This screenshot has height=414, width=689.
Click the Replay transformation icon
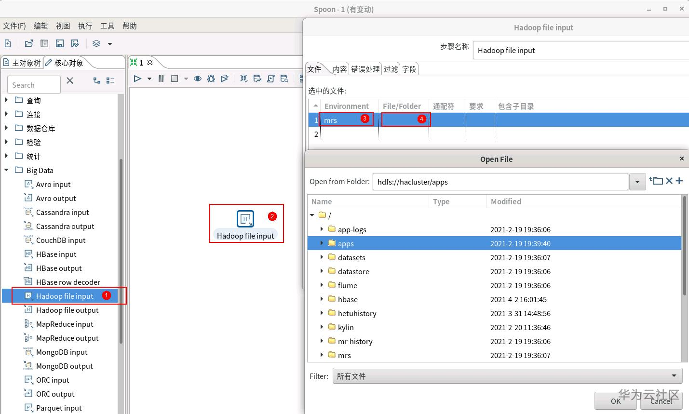coord(224,79)
